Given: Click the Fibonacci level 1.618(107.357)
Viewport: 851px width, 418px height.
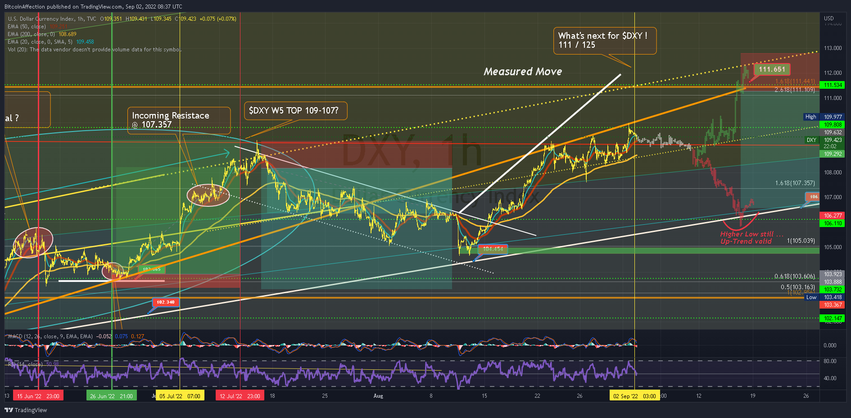Looking at the screenshot, I should (795, 183).
